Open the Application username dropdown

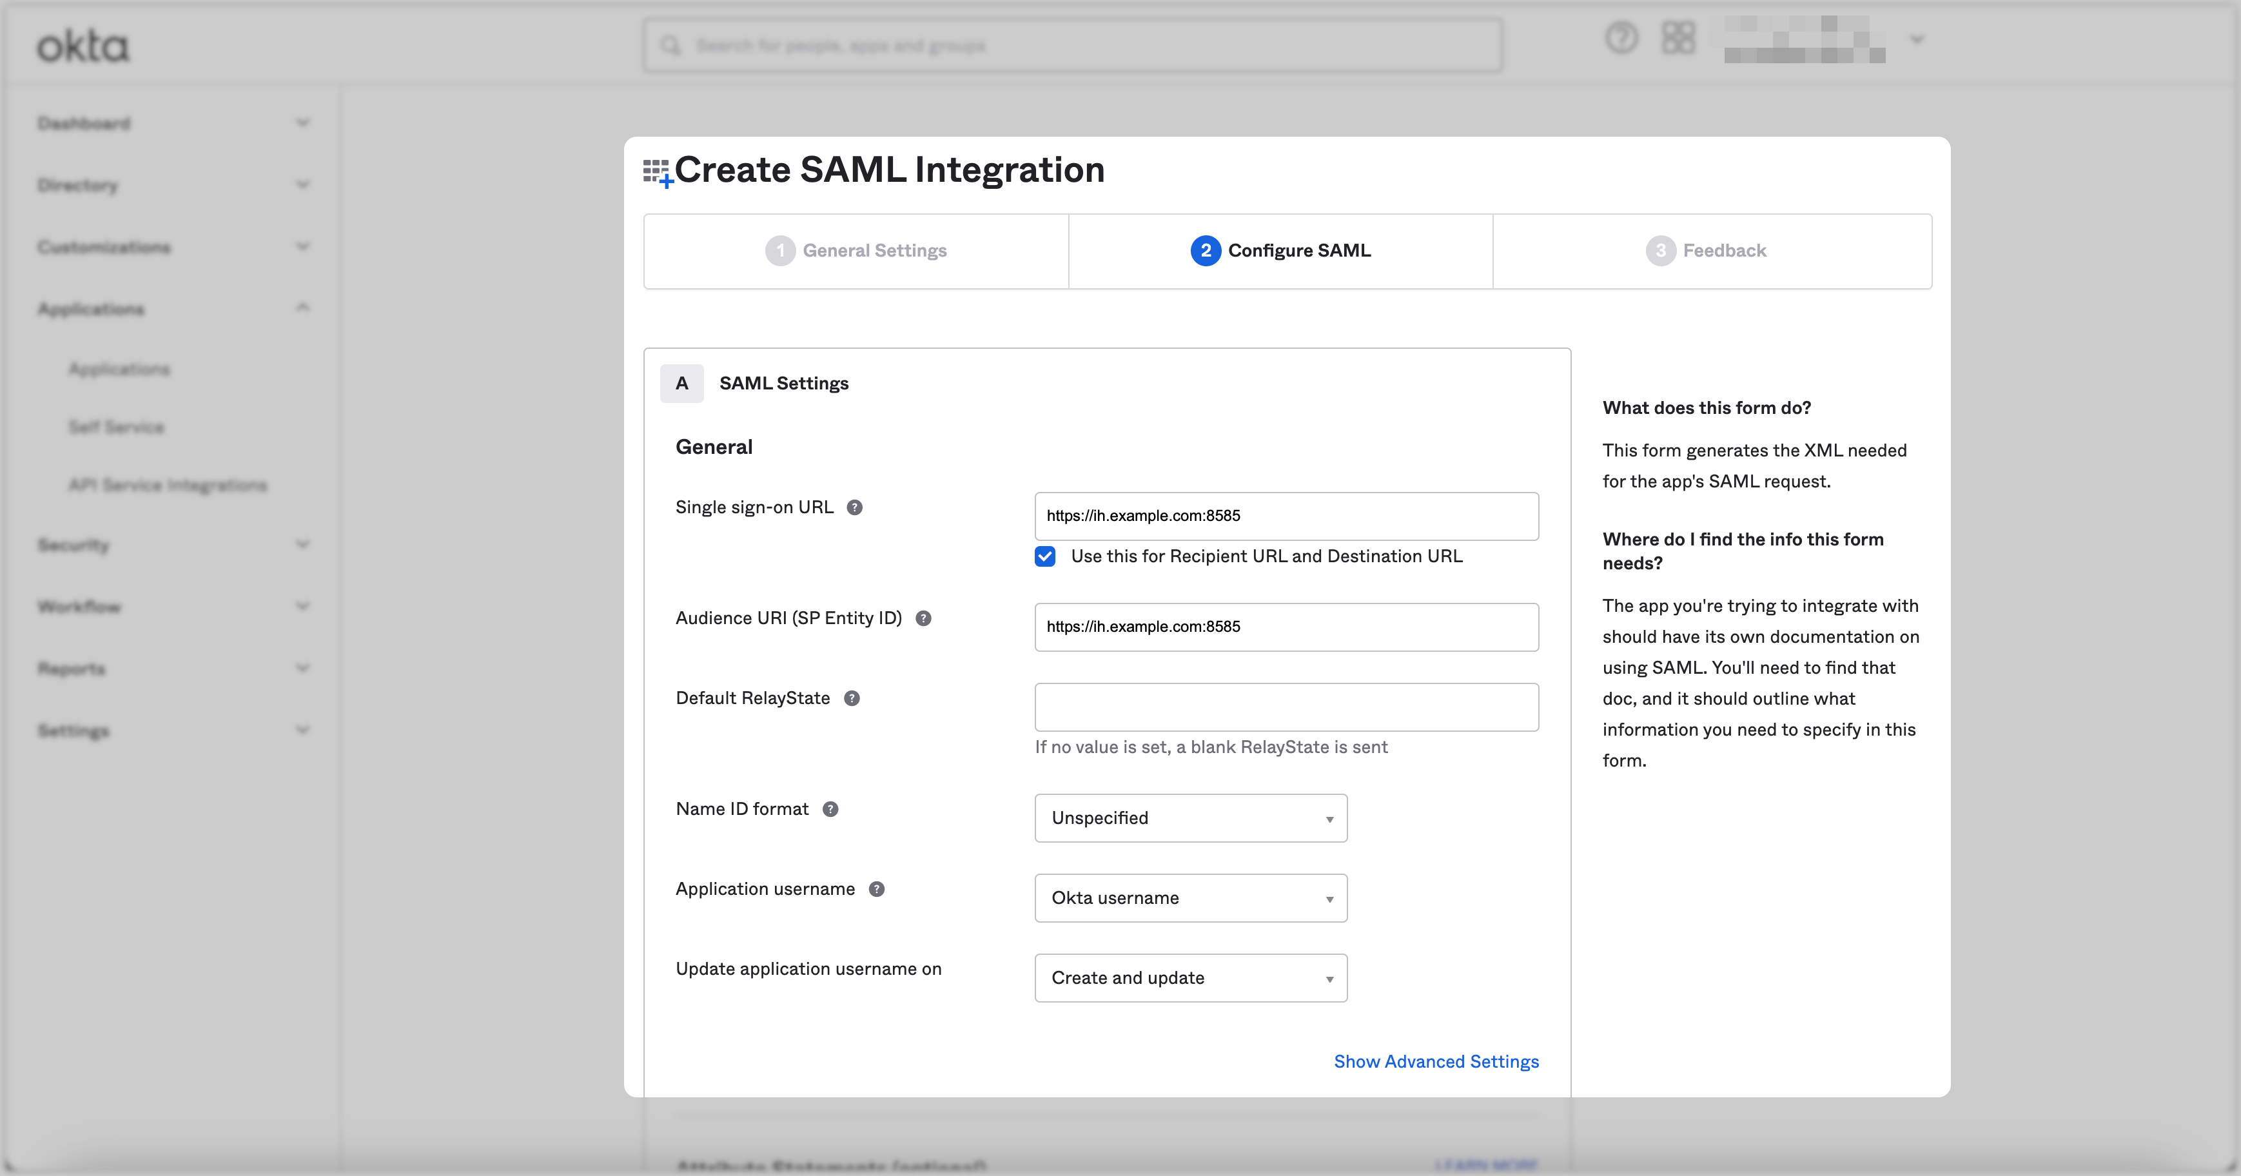pos(1190,897)
